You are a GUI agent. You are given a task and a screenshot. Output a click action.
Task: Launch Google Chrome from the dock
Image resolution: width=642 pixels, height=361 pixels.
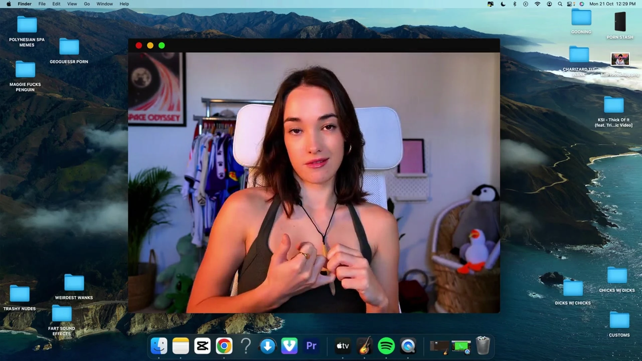[x=224, y=346]
